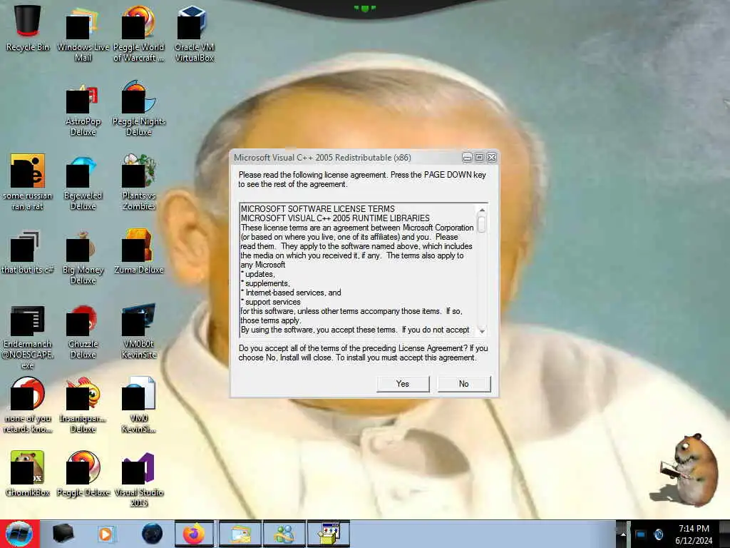Screen dimensions: 730x548
Task: Select the 'some russian ran a rat' icon
Action: point(28,182)
